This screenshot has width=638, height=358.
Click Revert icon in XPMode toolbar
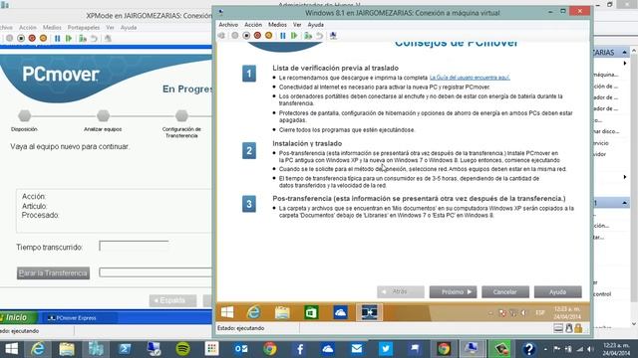(x=94, y=39)
